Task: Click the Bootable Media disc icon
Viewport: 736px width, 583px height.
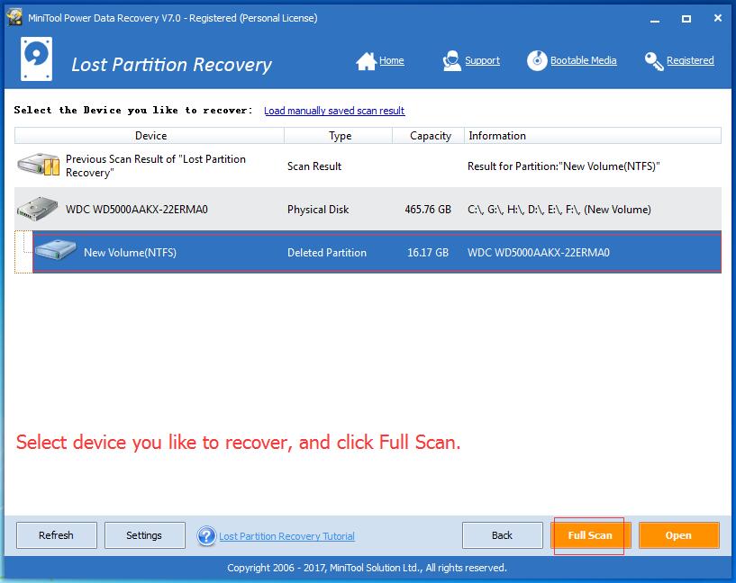Action: (537, 59)
